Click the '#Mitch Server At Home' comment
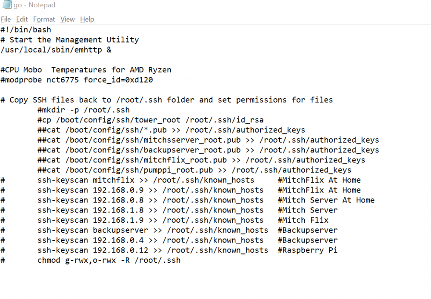 point(326,200)
